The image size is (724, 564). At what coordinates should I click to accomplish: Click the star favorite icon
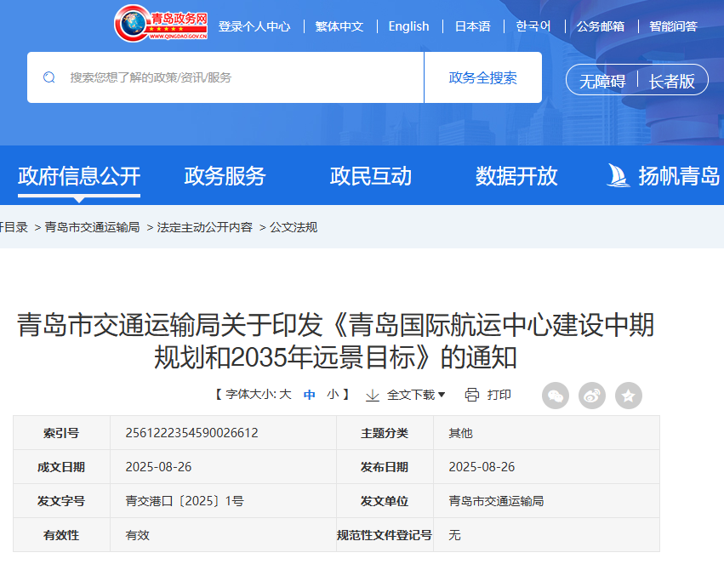tap(629, 395)
